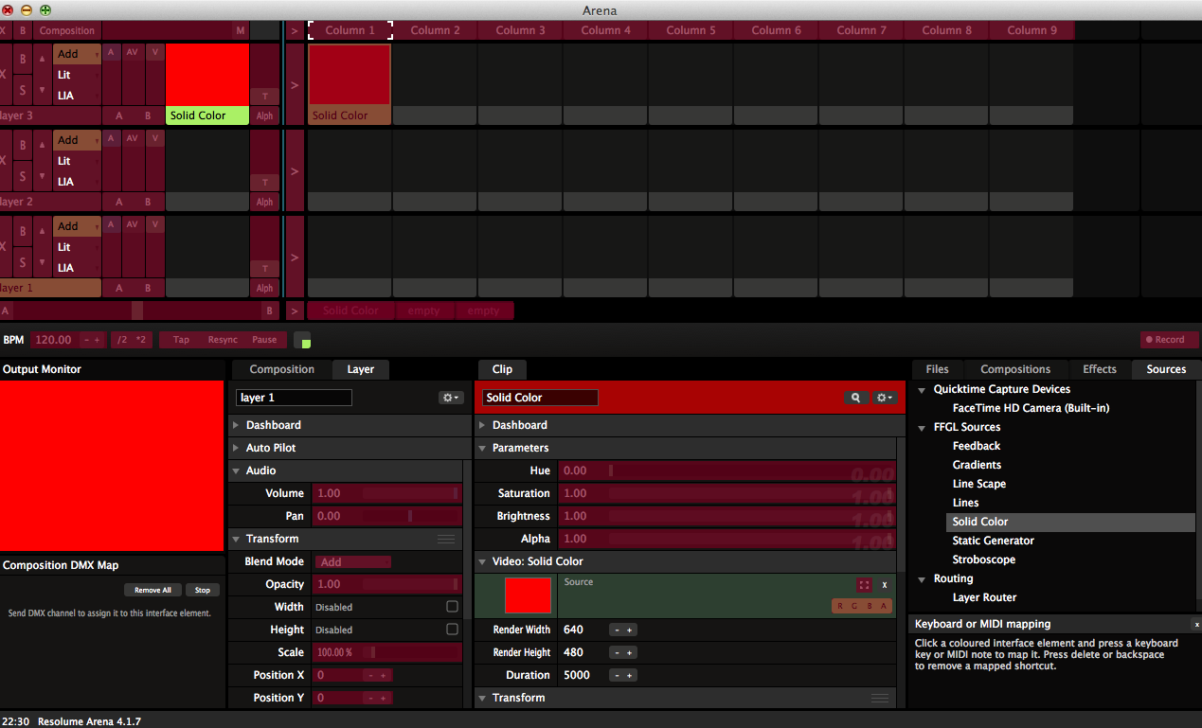Open the layer gear settings menu
1202x728 pixels.
coord(451,399)
